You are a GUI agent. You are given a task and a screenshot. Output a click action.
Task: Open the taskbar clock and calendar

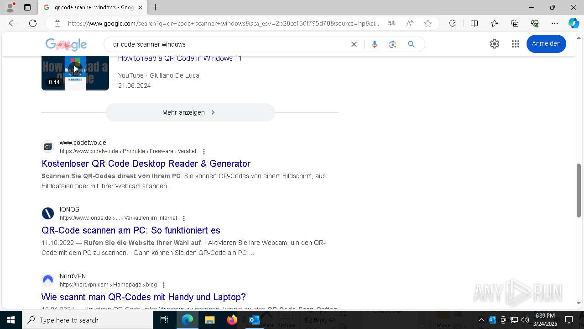[545, 320]
